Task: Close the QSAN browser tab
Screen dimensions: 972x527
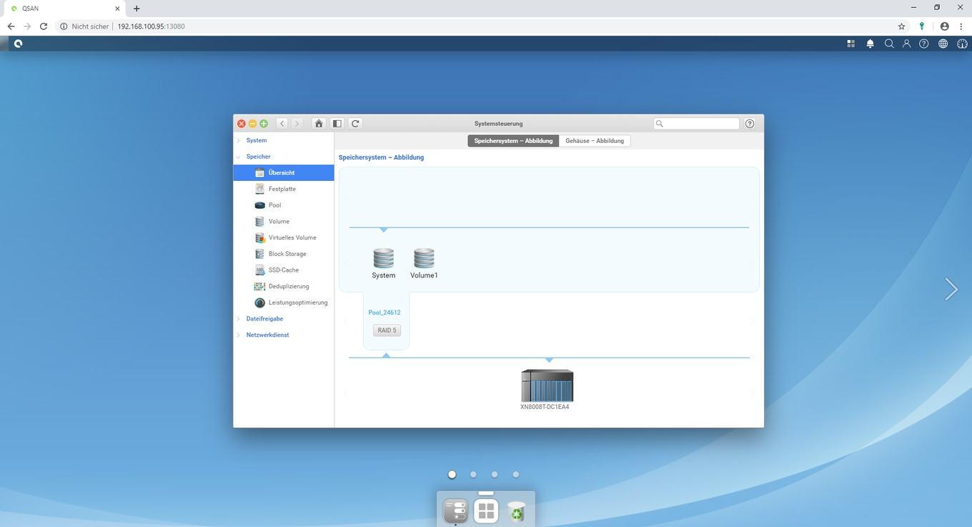Action: [x=117, y=9]
